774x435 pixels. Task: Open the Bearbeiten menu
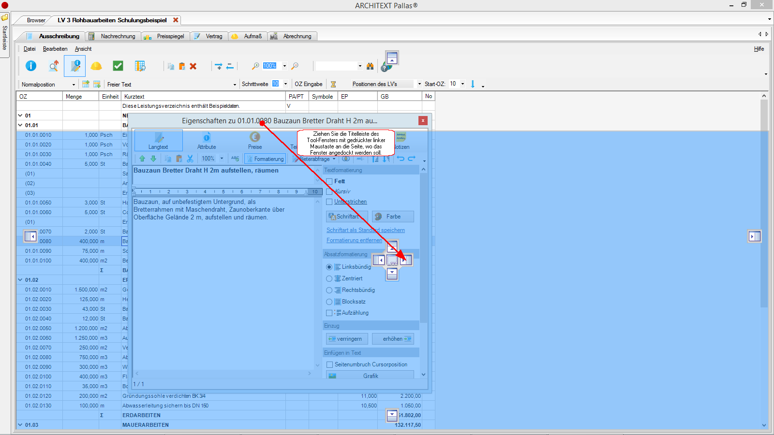tap(55, 49)
